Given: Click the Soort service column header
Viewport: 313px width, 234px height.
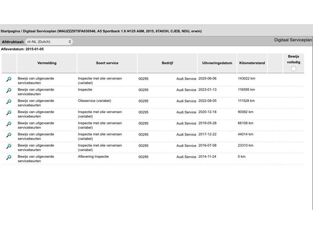Looking at the screenshot, I should tap(107, 63).
